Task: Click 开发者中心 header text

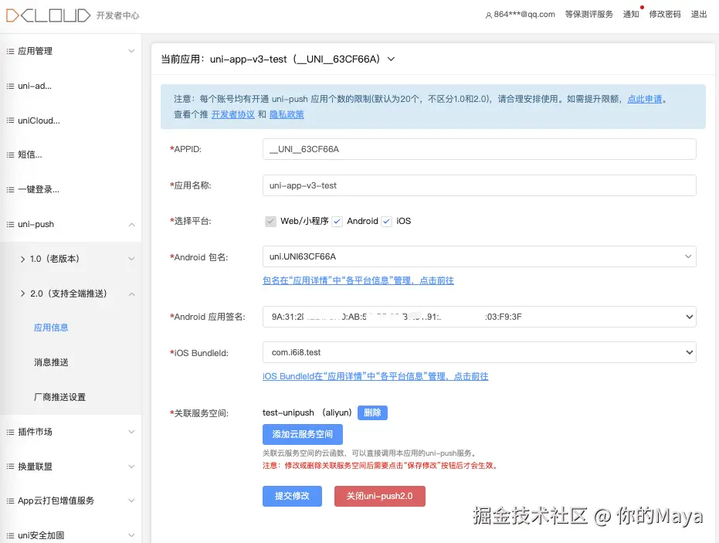Action: point(118,15)
